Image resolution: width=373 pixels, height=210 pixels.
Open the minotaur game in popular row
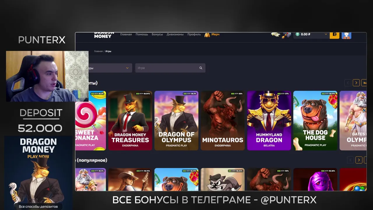point(269,179)
